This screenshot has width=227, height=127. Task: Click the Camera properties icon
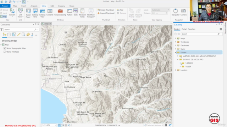[183, 12]
